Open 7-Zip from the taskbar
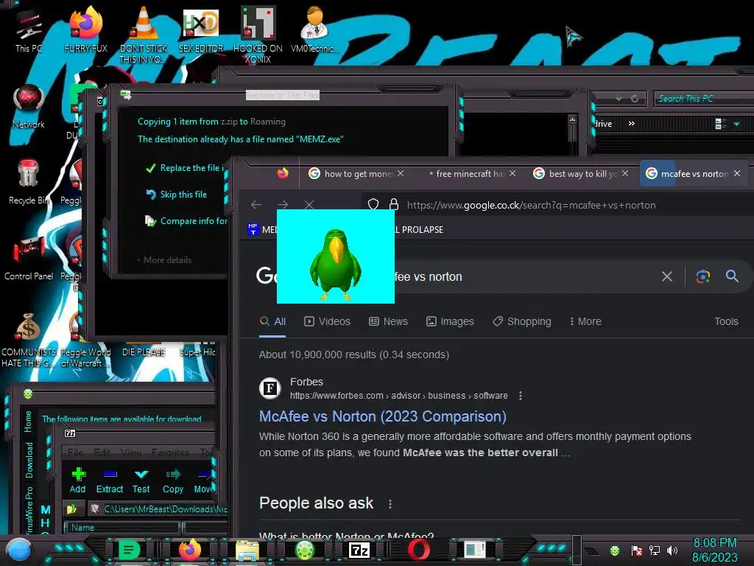The image size is (754, 566). point(359,550)
